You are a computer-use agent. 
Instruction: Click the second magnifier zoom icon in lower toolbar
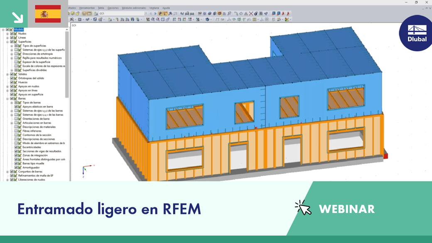coord(158,20)
